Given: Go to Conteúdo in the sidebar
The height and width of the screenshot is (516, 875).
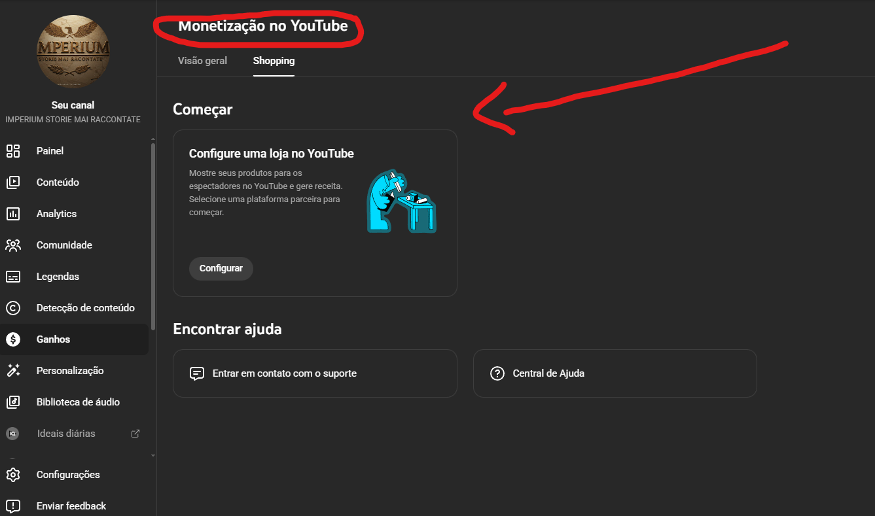Looking at the screenshot, I should 75,182.
